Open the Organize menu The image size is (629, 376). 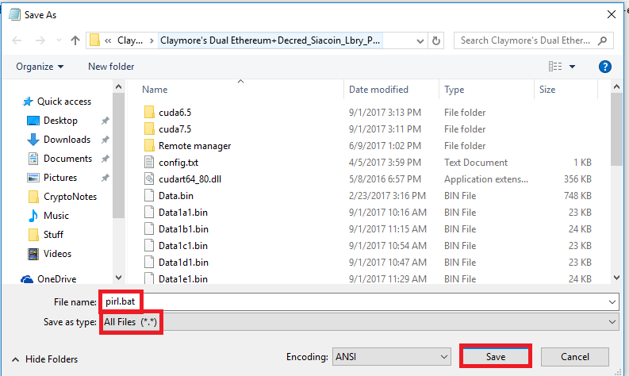[40, 67]
